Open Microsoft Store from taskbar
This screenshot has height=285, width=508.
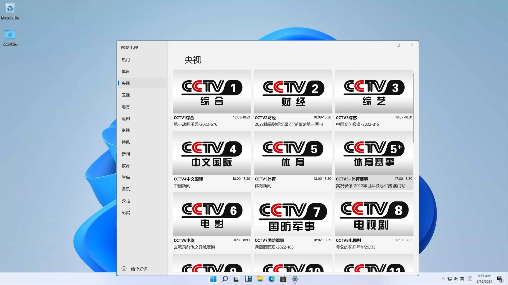tap(283, 279)
